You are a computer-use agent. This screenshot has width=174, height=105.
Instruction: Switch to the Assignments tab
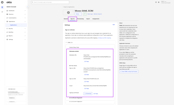[96, 19]
